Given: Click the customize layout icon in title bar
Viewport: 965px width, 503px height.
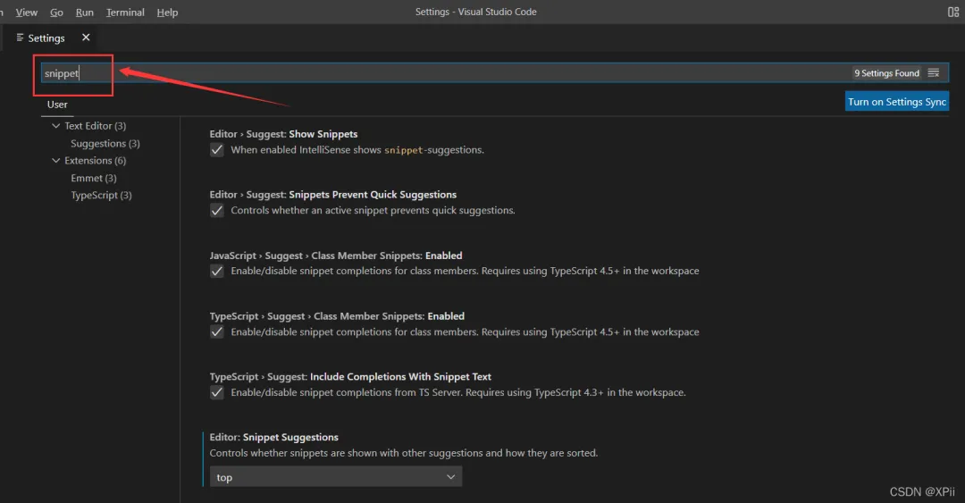Looking at the screenshot, I should click(x=952, y=12).
